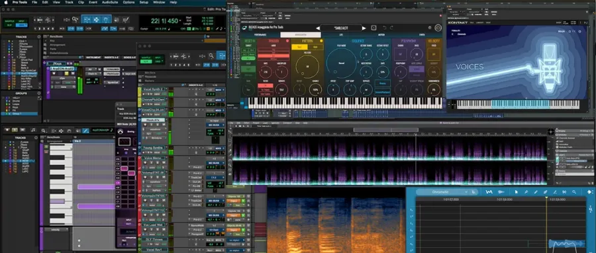This screenshot has width=596, height=253.
Task: Toggle green Slip mode in second Edit window
Action: 146,61
